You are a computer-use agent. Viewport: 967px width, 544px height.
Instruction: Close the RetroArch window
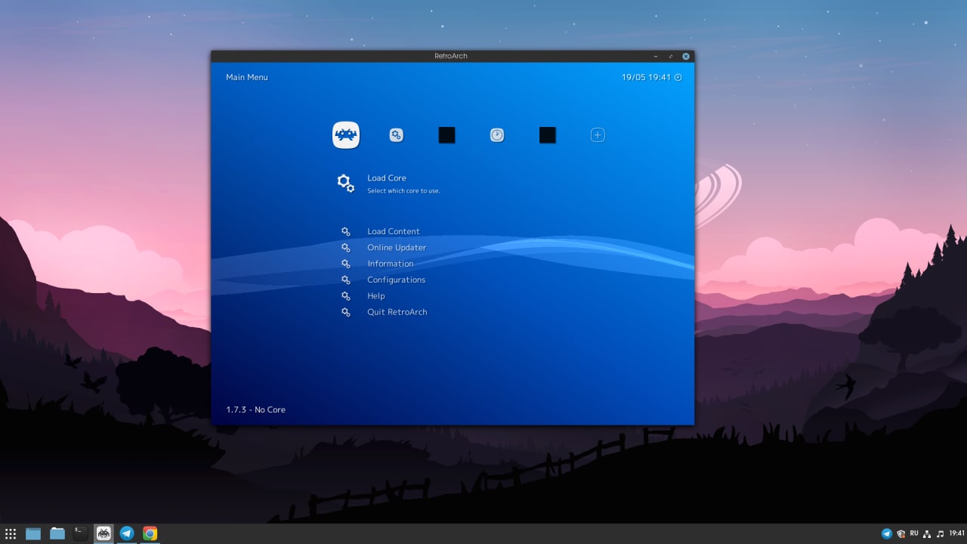tap(686, 57)
